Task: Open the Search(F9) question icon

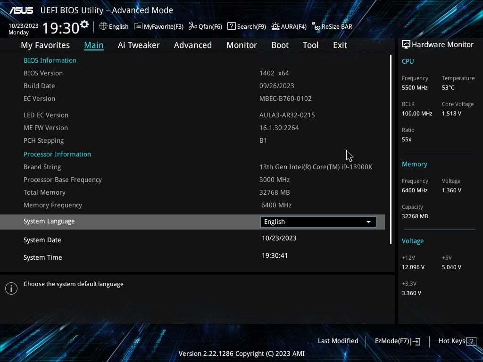Action: [231, 26]
